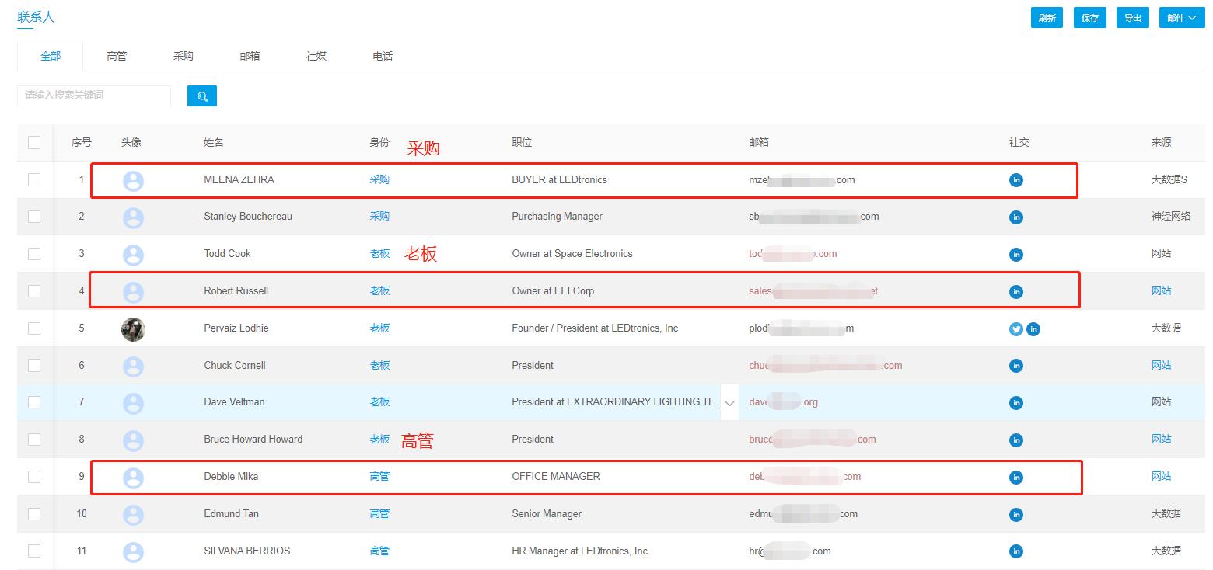Click Chuck Cornell's avatar icon
The width and height of the screenshot is (1213, 570).
coord(133,365)
